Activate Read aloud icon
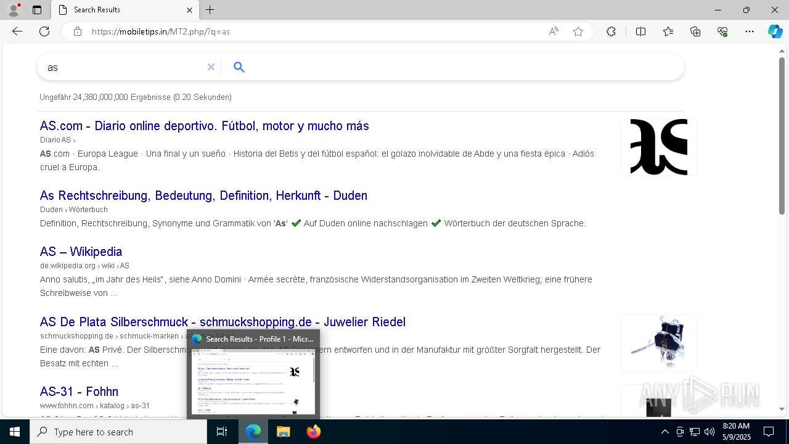The image size is (789, 444). click(554, 31)
